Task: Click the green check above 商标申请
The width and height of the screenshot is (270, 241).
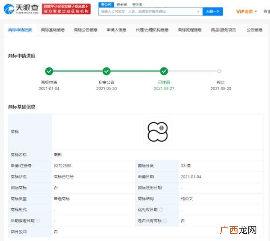Action: [49, 71]
